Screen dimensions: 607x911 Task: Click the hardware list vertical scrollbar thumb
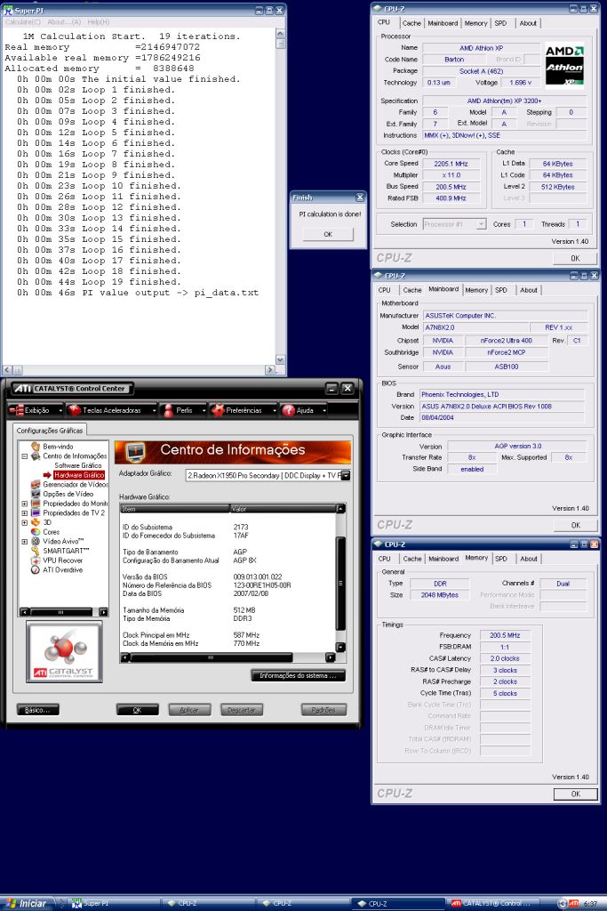pos(341,584)
